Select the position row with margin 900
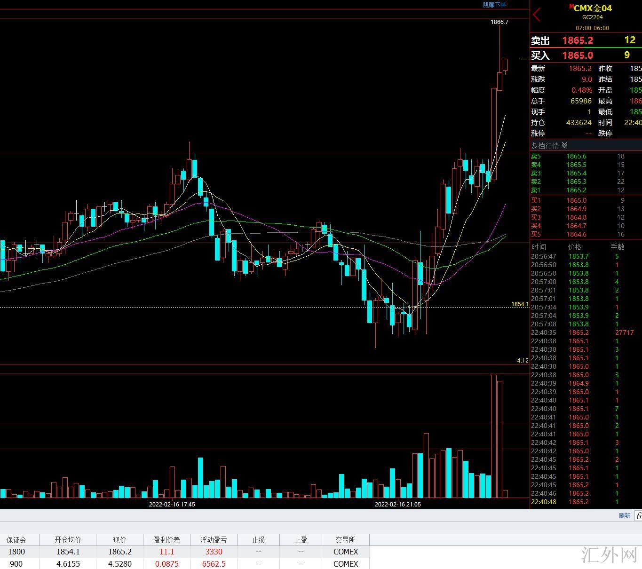Image resolution: width=642 pixels, height=569 pixels. (x=184, y=564)
